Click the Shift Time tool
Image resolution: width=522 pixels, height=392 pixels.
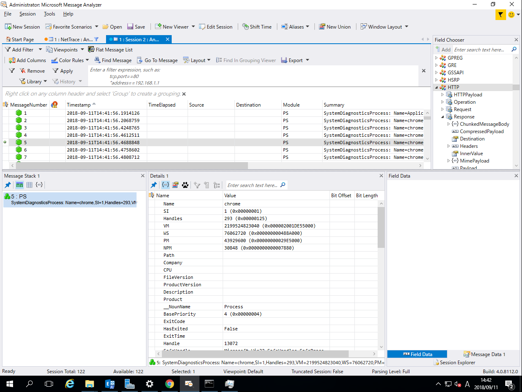click(257, 27)
